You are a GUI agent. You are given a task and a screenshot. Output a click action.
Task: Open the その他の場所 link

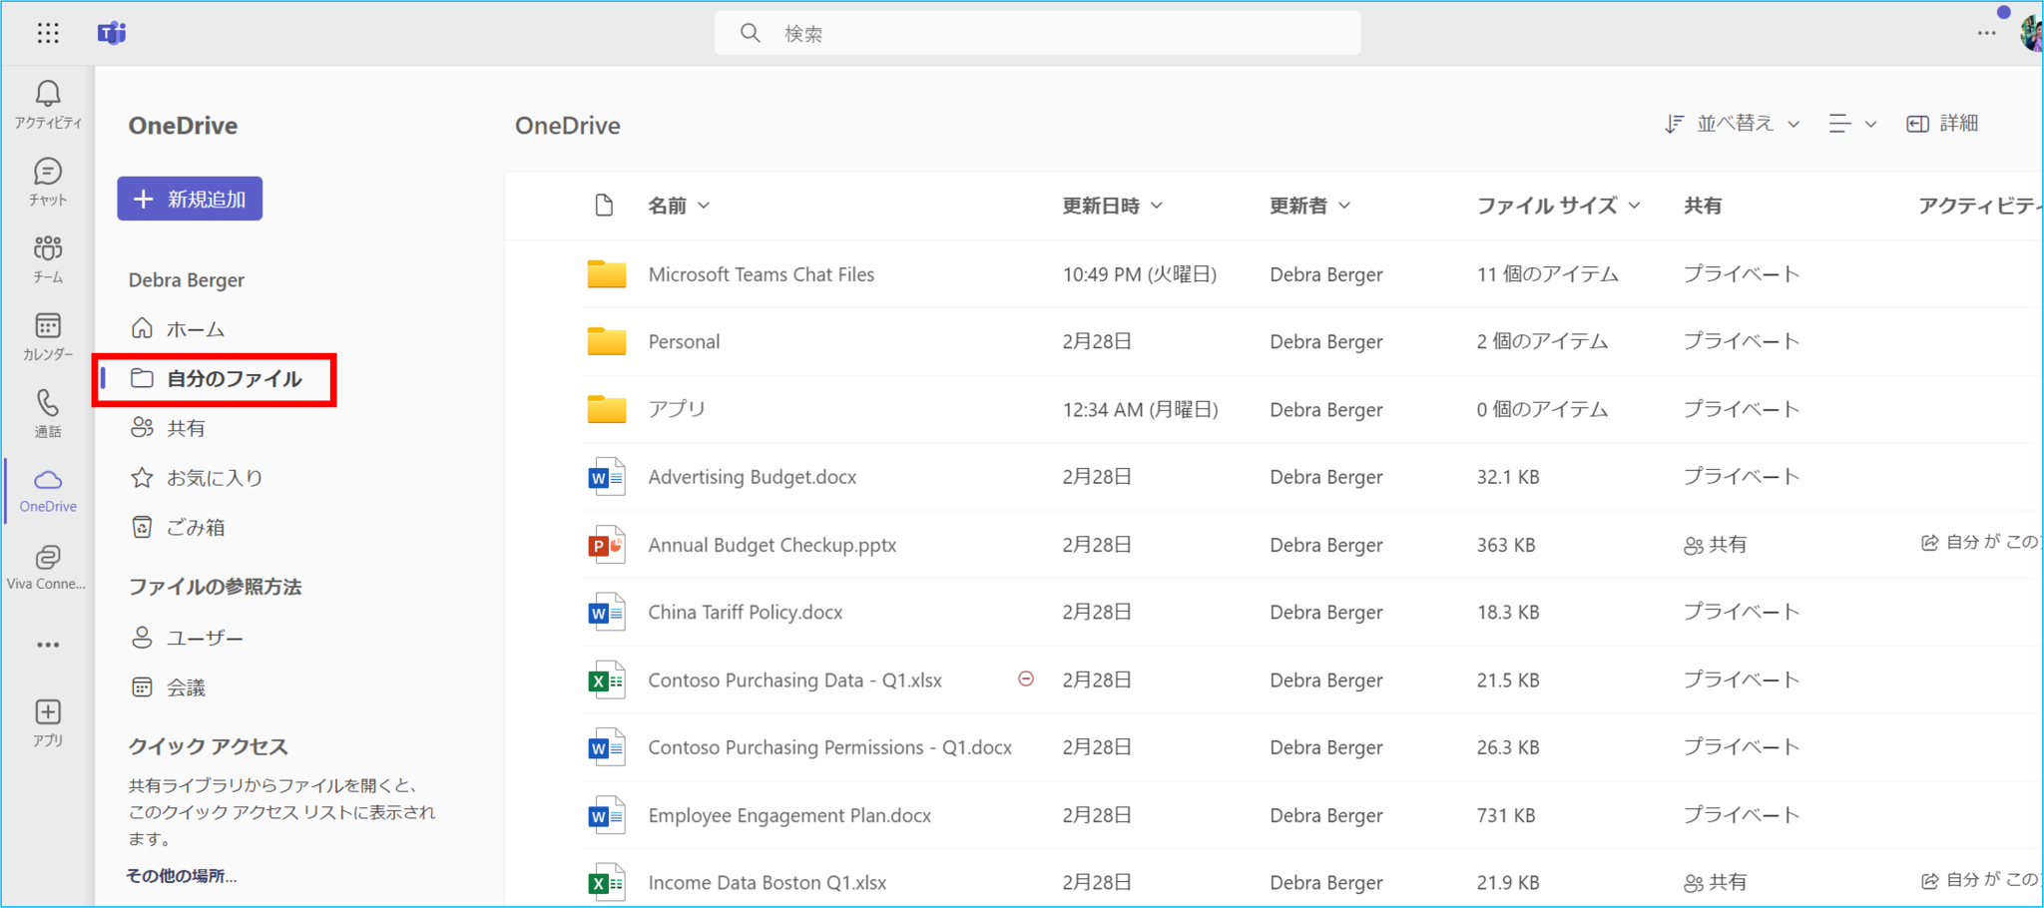coord(181,875)
